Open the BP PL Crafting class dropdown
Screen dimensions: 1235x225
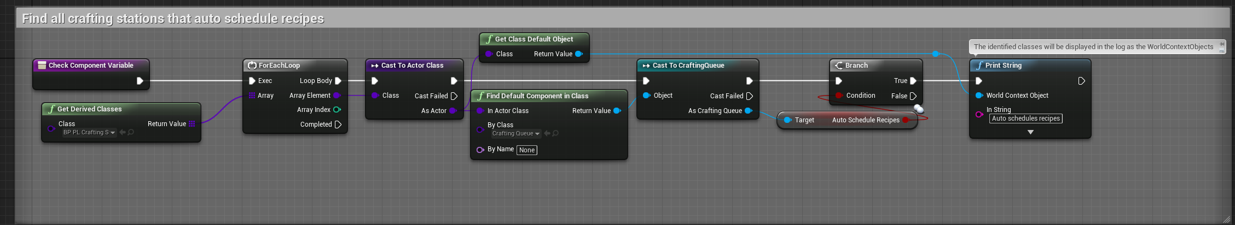click(x=89, y=132)
